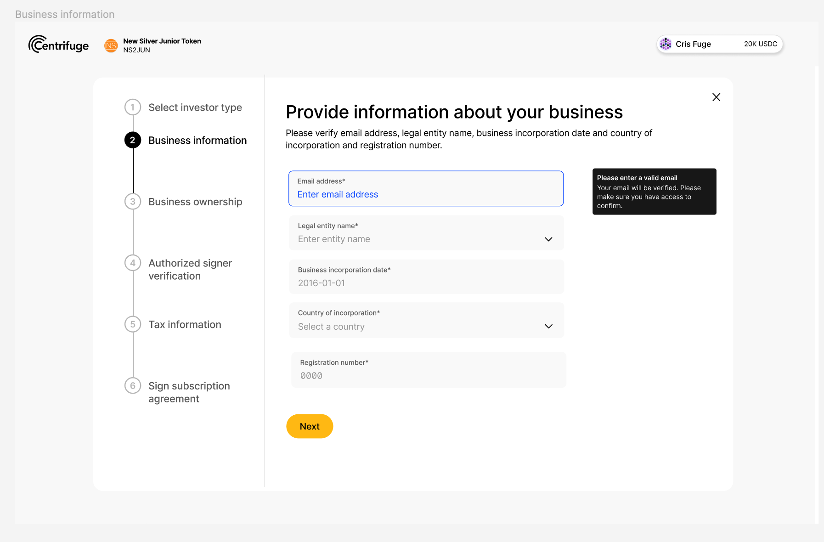Screen dimensions: 824x542
Task: Open the Legal entity name dropdown field
Action: point(426,233)
